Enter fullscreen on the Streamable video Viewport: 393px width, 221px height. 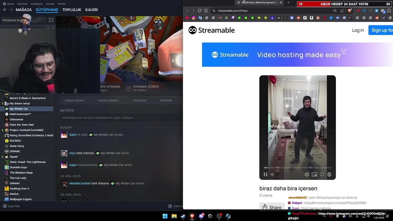322,174
